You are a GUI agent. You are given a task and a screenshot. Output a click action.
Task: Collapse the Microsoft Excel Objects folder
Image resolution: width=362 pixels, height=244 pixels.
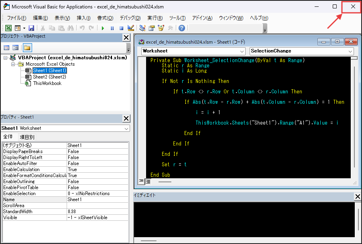coord(13,64)
